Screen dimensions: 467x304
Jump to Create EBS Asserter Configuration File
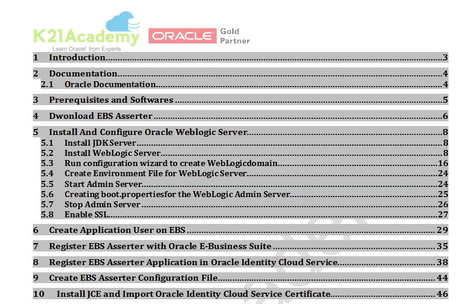(133, 278)
